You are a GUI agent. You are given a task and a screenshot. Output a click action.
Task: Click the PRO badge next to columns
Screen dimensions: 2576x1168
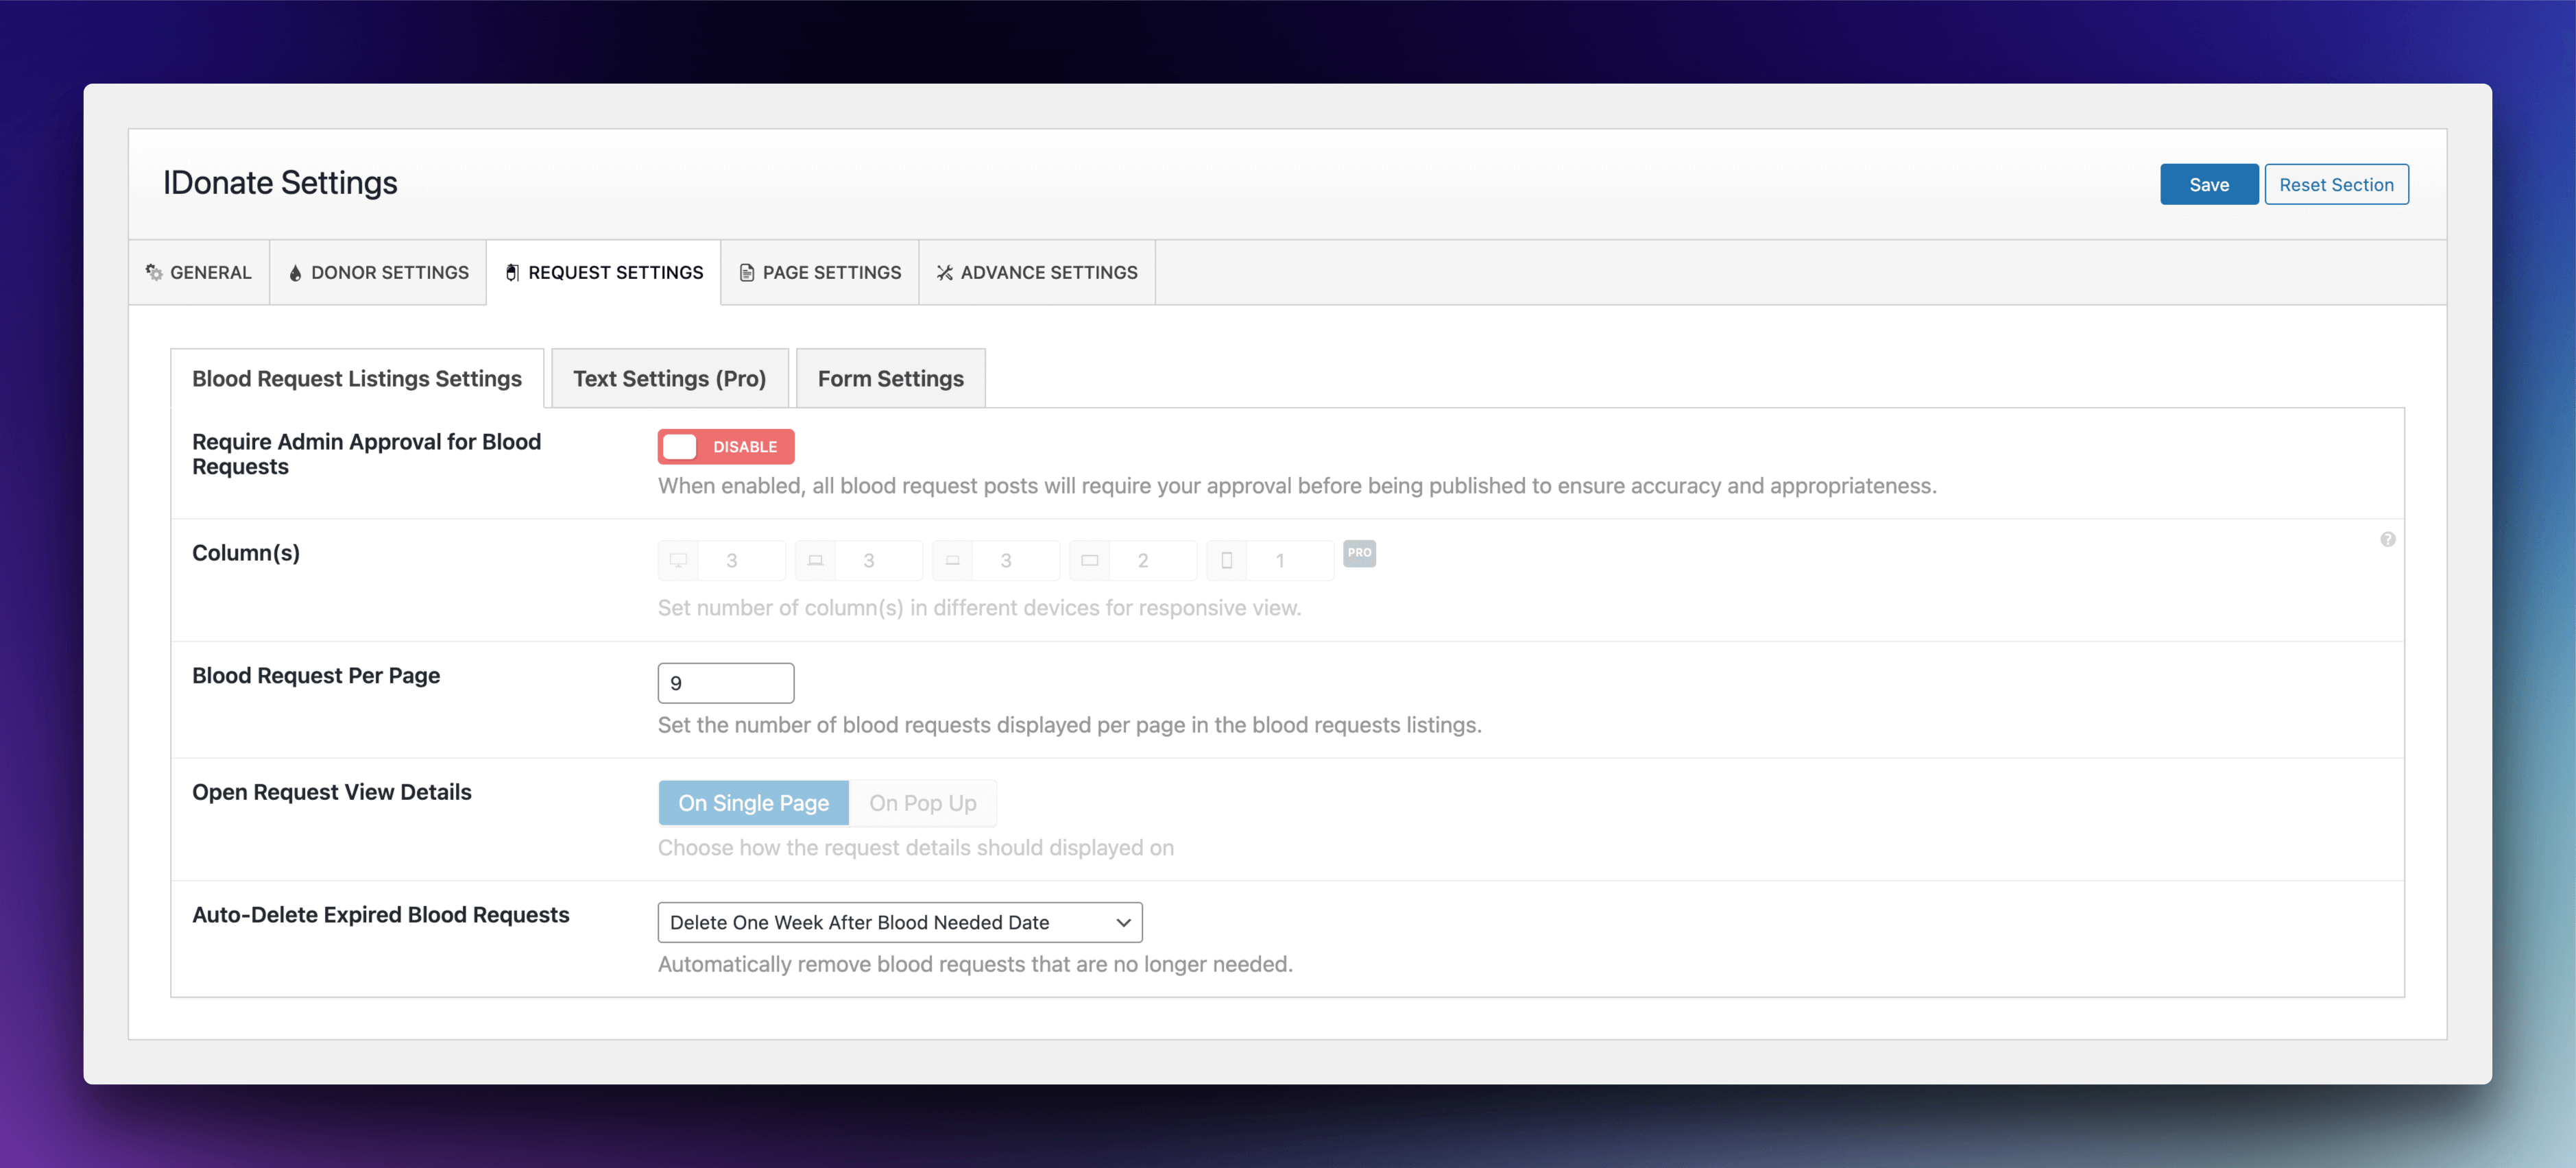pos(1359,553)
